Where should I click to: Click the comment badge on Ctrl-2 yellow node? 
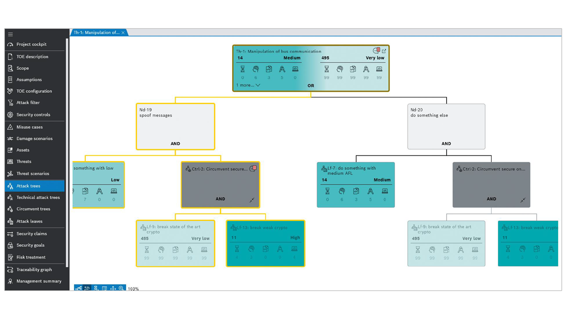click(x=253, y=169)
